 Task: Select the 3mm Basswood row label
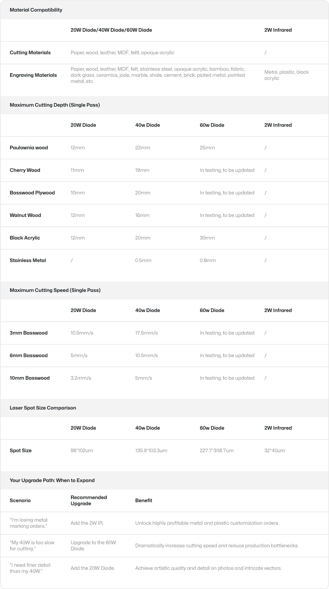point(29,333)
